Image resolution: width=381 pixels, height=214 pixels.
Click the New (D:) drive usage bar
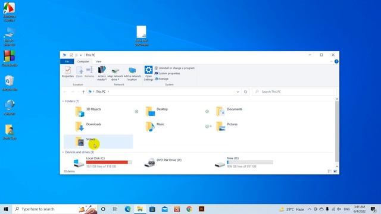click(250, 162)
